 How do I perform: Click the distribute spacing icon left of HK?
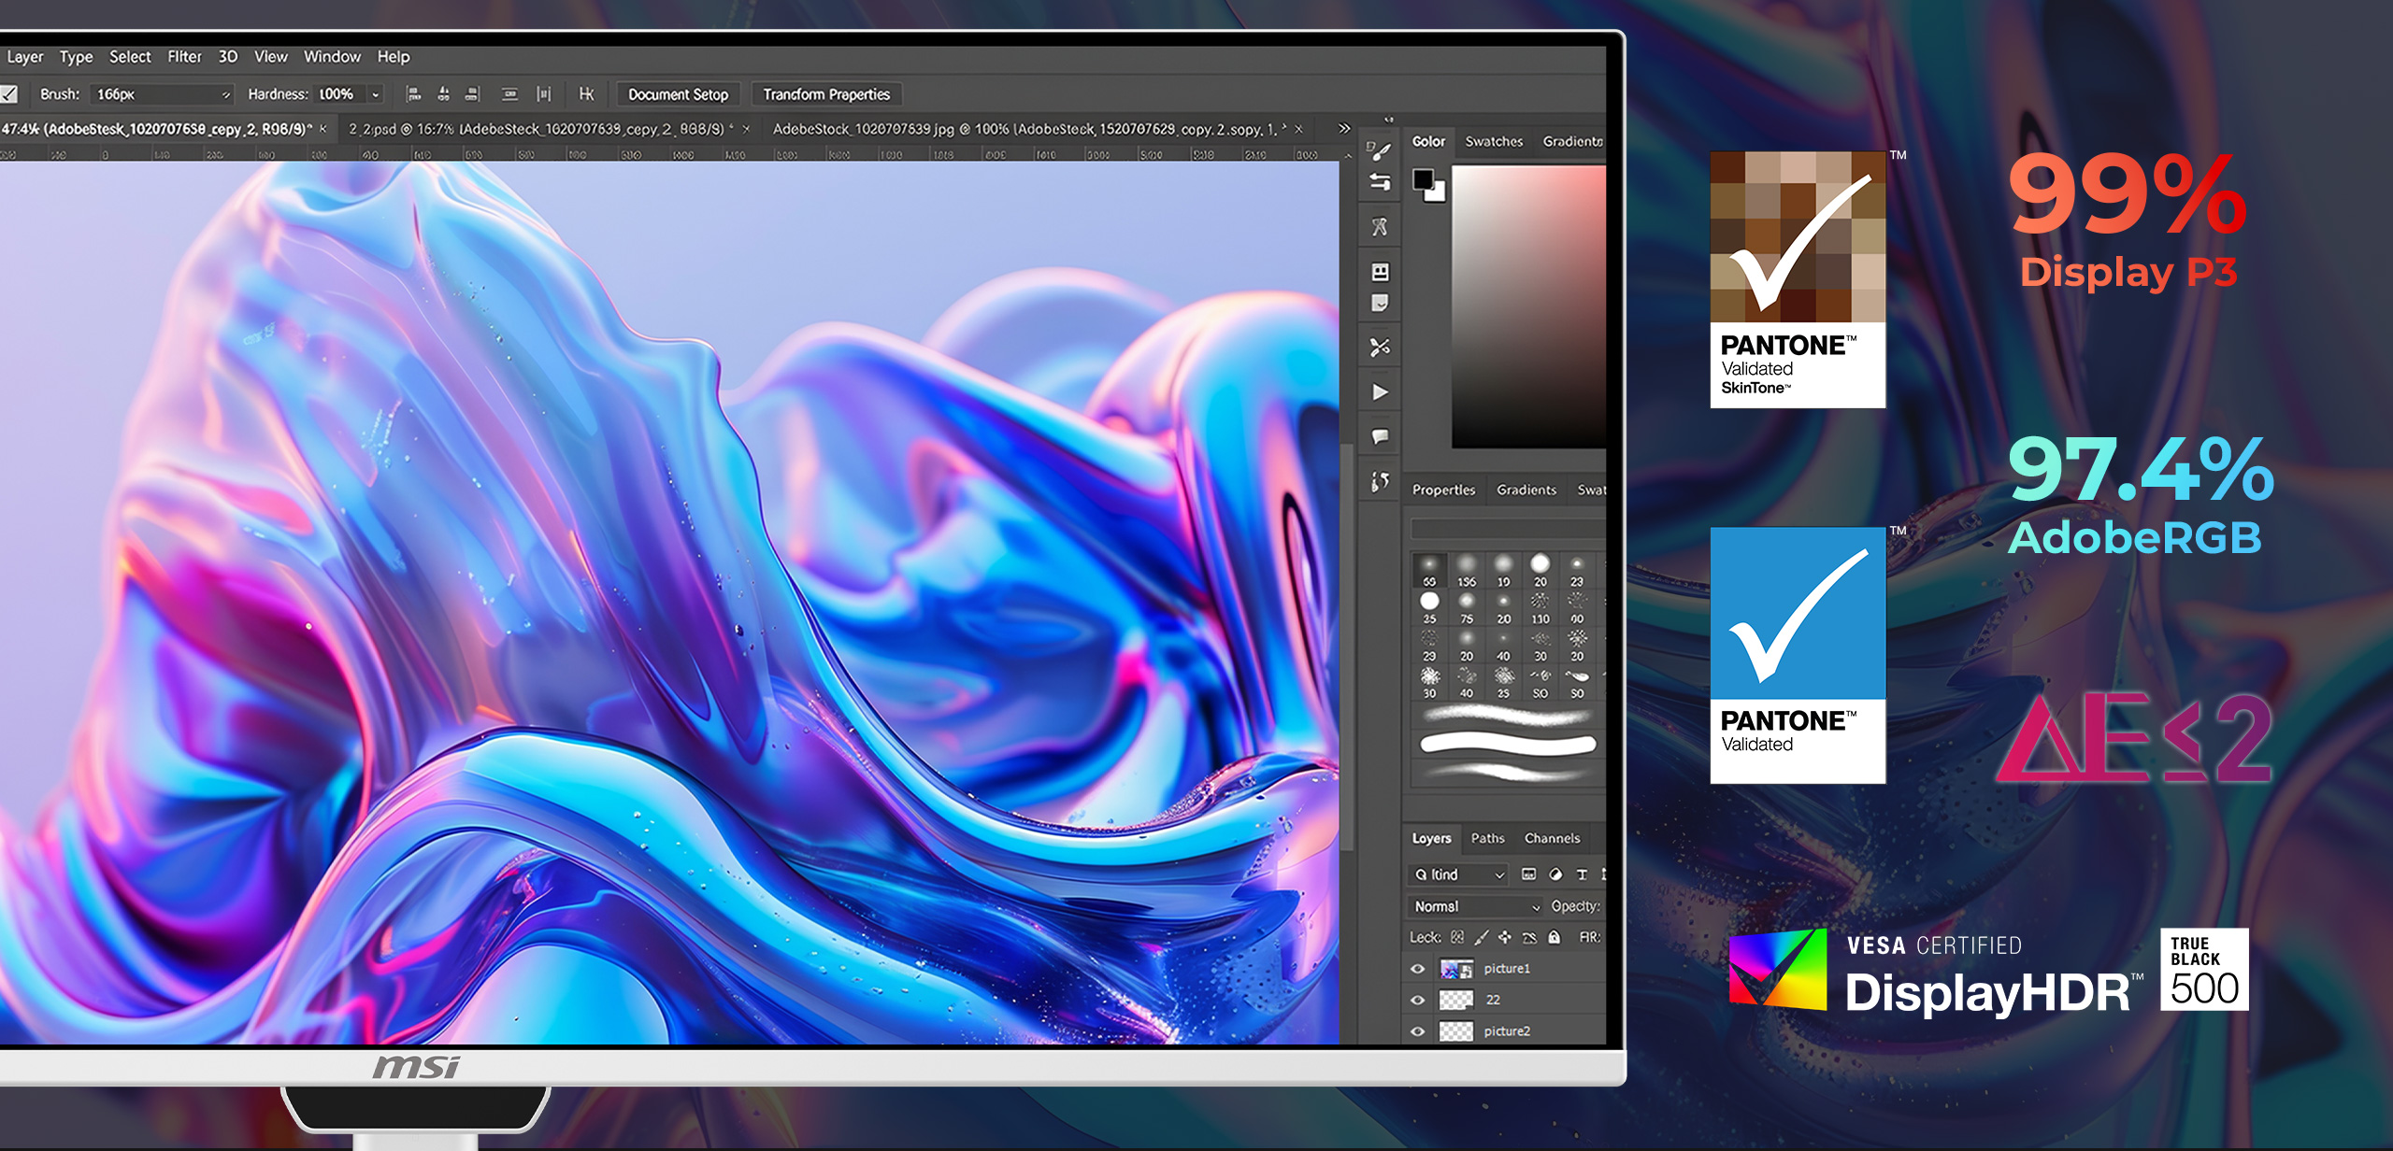tap(544, 94)
